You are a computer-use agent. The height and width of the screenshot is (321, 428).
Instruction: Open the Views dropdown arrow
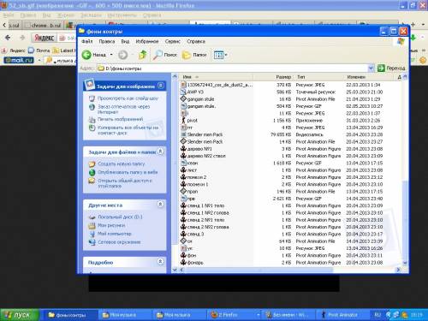click(x=226, y=55)
